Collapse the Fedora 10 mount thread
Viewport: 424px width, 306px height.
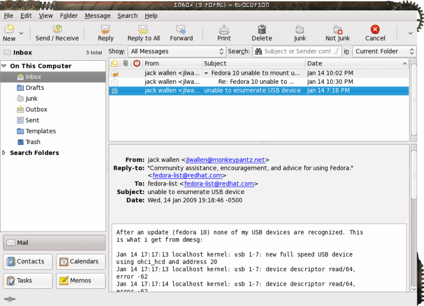point(206,73)
